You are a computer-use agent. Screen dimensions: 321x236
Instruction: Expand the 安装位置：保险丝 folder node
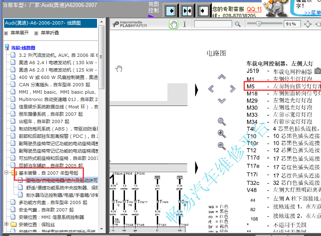[x=7, y=224]
